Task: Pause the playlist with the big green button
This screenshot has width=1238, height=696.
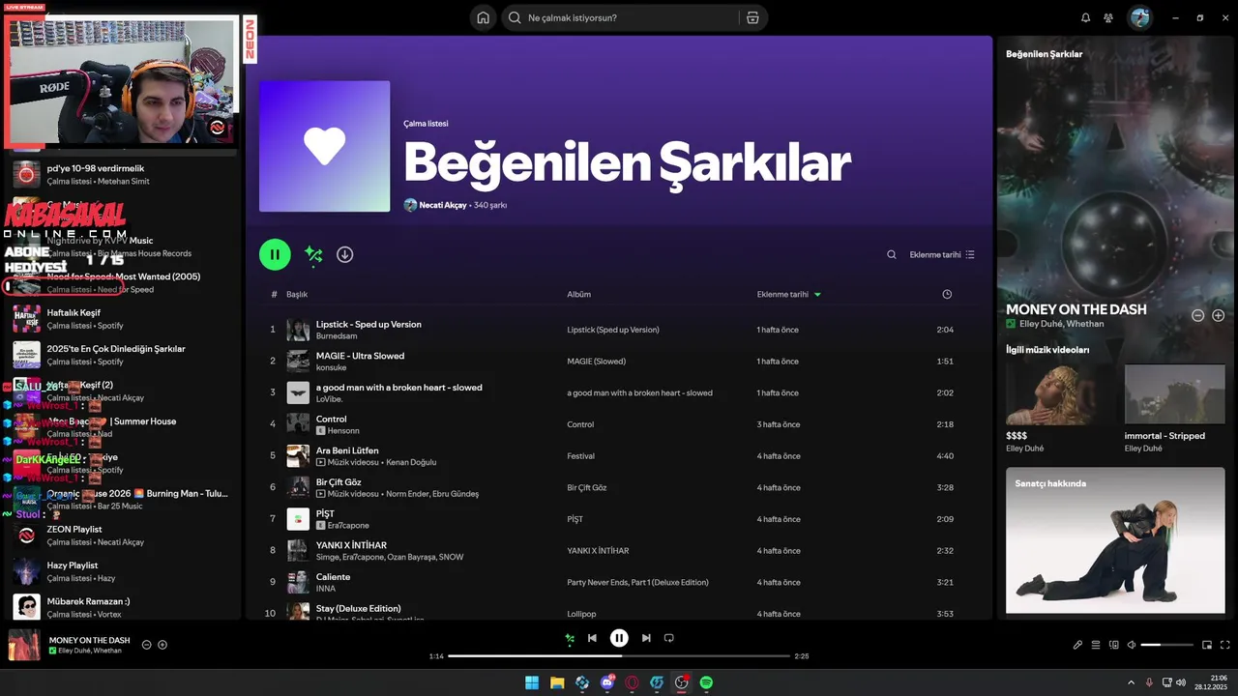Action: (x=275, y=254)
